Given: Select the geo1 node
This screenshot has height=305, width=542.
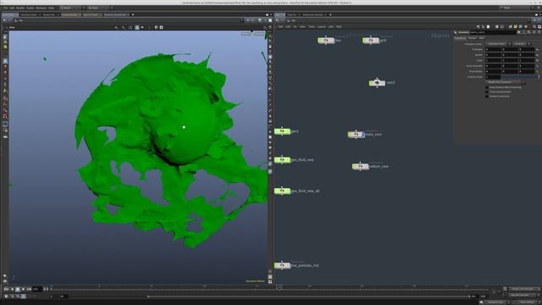Looking at the screenshot, I should [282, 131].
